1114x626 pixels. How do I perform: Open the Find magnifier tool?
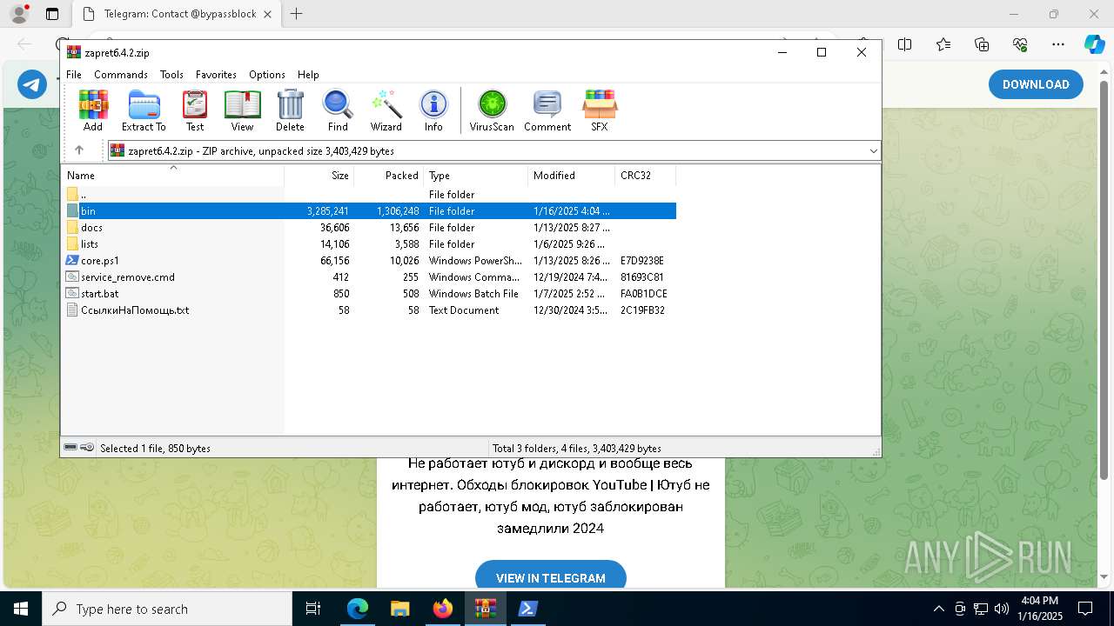coord(338,110)
